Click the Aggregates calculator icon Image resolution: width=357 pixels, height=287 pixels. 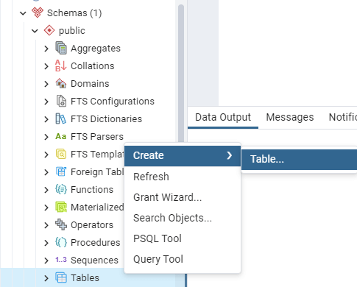[x=61, y=48]
